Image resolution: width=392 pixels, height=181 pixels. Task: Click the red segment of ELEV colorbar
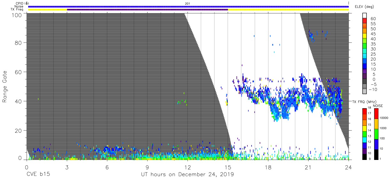tap(365, 21)
